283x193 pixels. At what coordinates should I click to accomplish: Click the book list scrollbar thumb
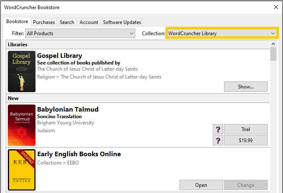[273, 54]
